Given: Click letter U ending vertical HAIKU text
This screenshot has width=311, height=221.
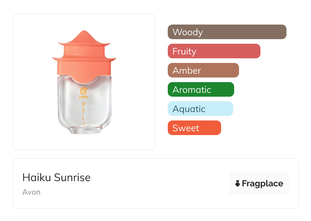Looking at the screenshot, I should click(84, 123).
